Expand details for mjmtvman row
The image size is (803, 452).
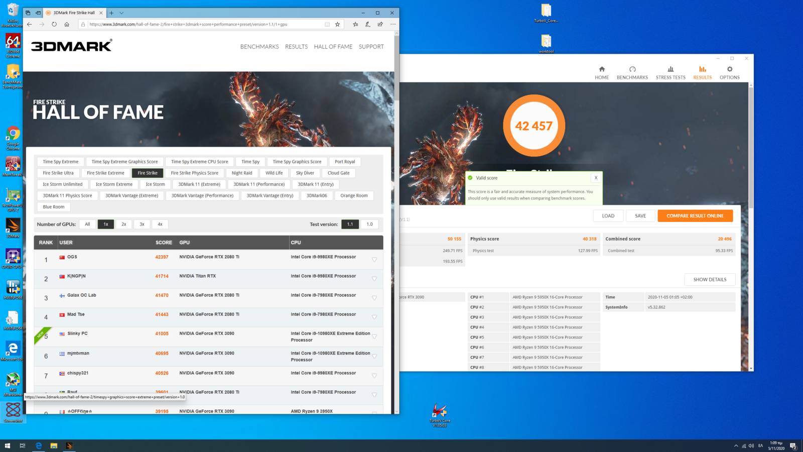tap(374, 356)
